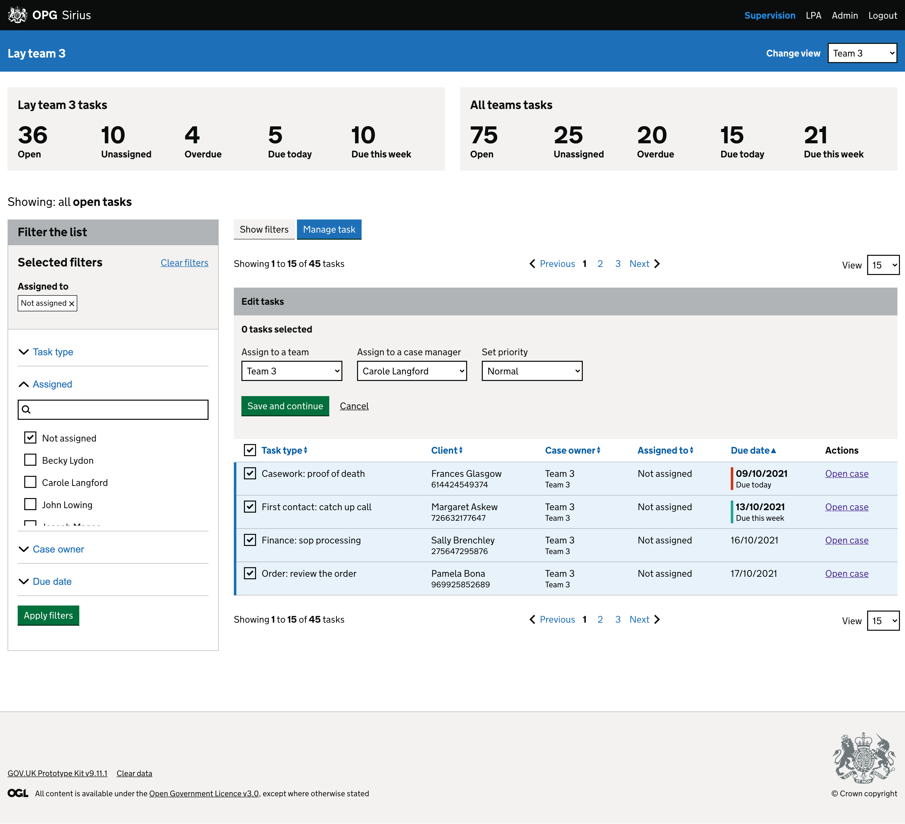Image resolution: width=905 pixels, height=824 pixels.
Task: Click the Show filters tab button
Action: tap(264, 229)
